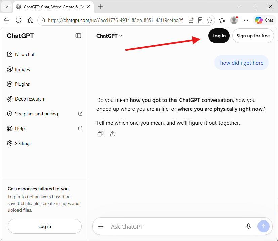Open See plans and pricing link

(44, 114)
